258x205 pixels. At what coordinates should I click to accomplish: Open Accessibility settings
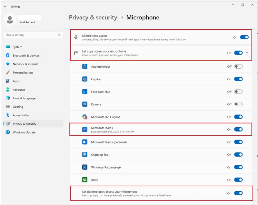tap(33, 115)
